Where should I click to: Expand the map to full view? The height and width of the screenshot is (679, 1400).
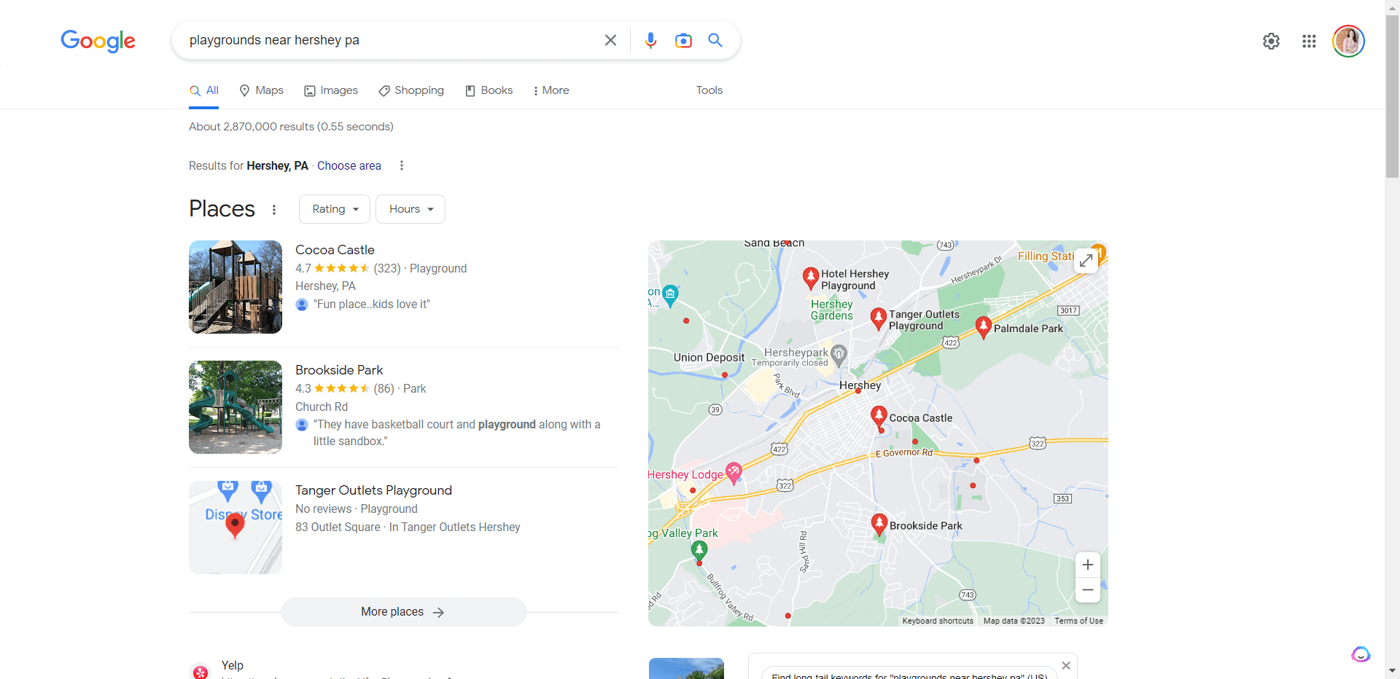click(1086, 260)
